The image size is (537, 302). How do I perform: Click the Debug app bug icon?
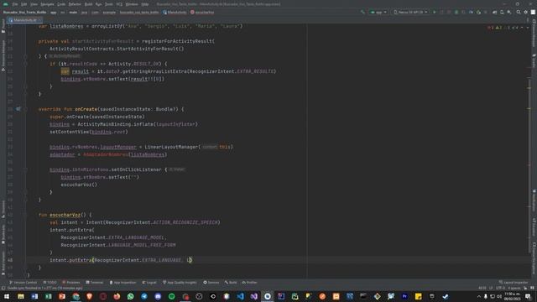[456, 12]
